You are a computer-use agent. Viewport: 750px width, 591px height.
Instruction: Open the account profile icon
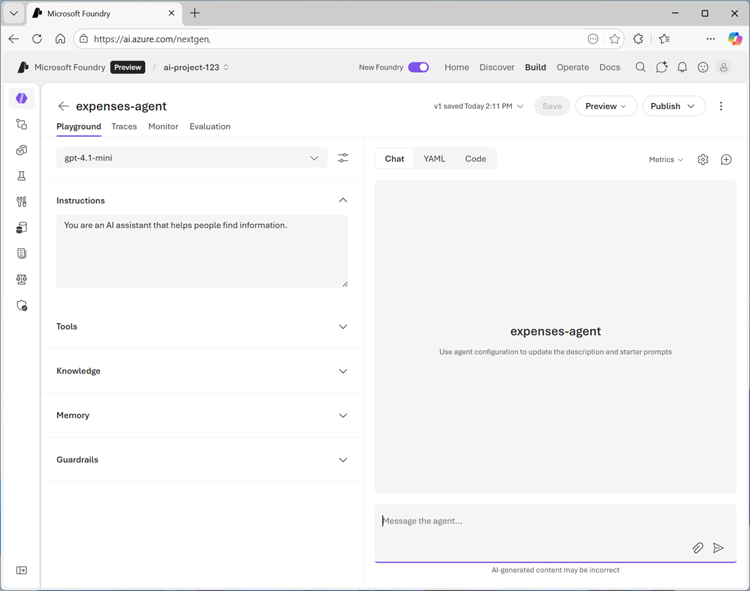coord(723,67)
